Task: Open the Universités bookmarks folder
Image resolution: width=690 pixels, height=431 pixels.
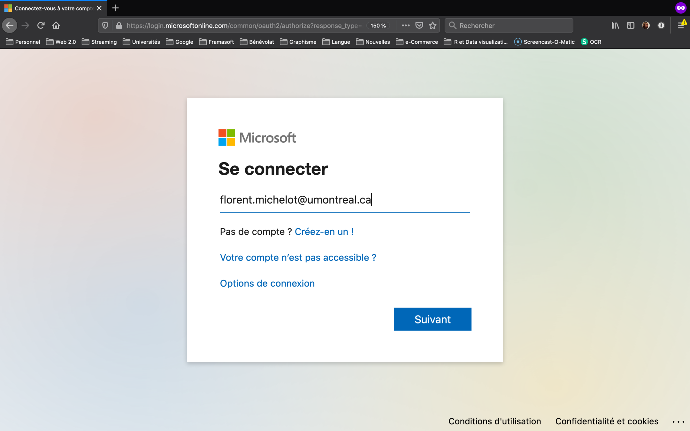Action: 142,42
